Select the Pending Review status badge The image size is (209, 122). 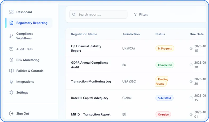pos(162,81)
